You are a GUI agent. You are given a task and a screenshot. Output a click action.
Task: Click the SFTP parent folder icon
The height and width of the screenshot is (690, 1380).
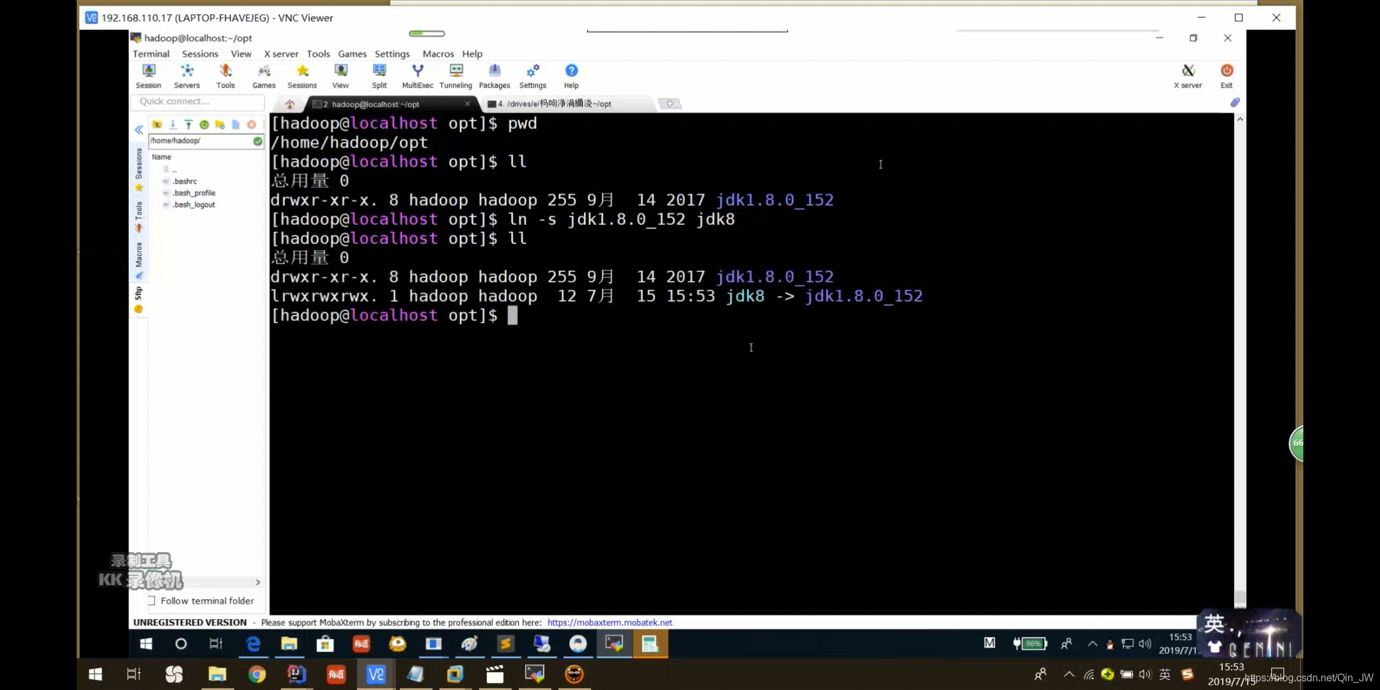pos(157,125)
